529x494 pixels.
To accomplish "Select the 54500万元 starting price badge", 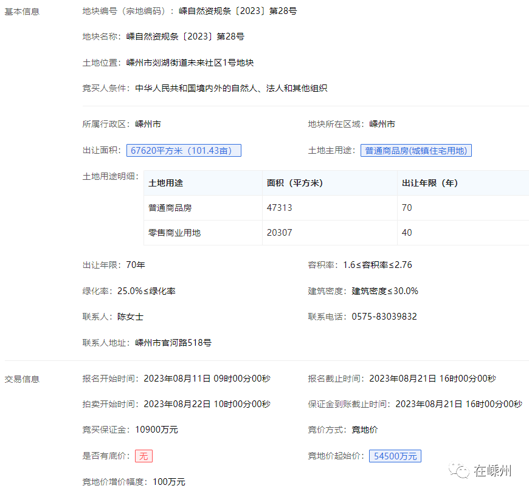I will coord(395,456).
